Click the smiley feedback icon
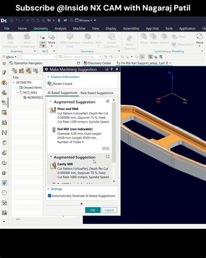206x258 pixels. coord(104,148)
